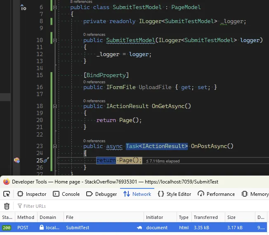Click the Firefox icon in Developer Tools title
The width and height of the screenshot is (269, 235).
7,182
